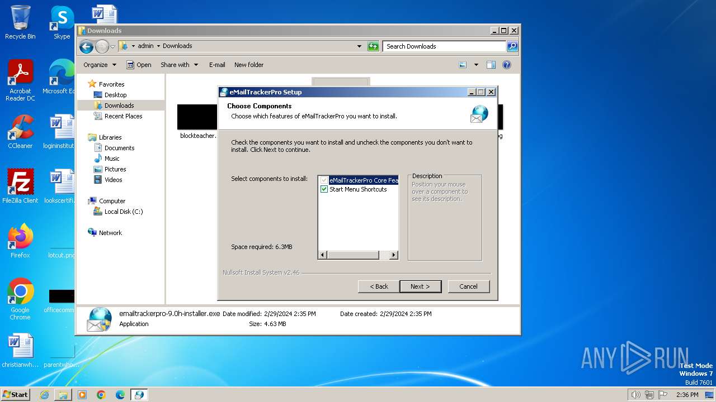
Task: Click the component list horizontal scrollbar
Action: pos(358,255)
